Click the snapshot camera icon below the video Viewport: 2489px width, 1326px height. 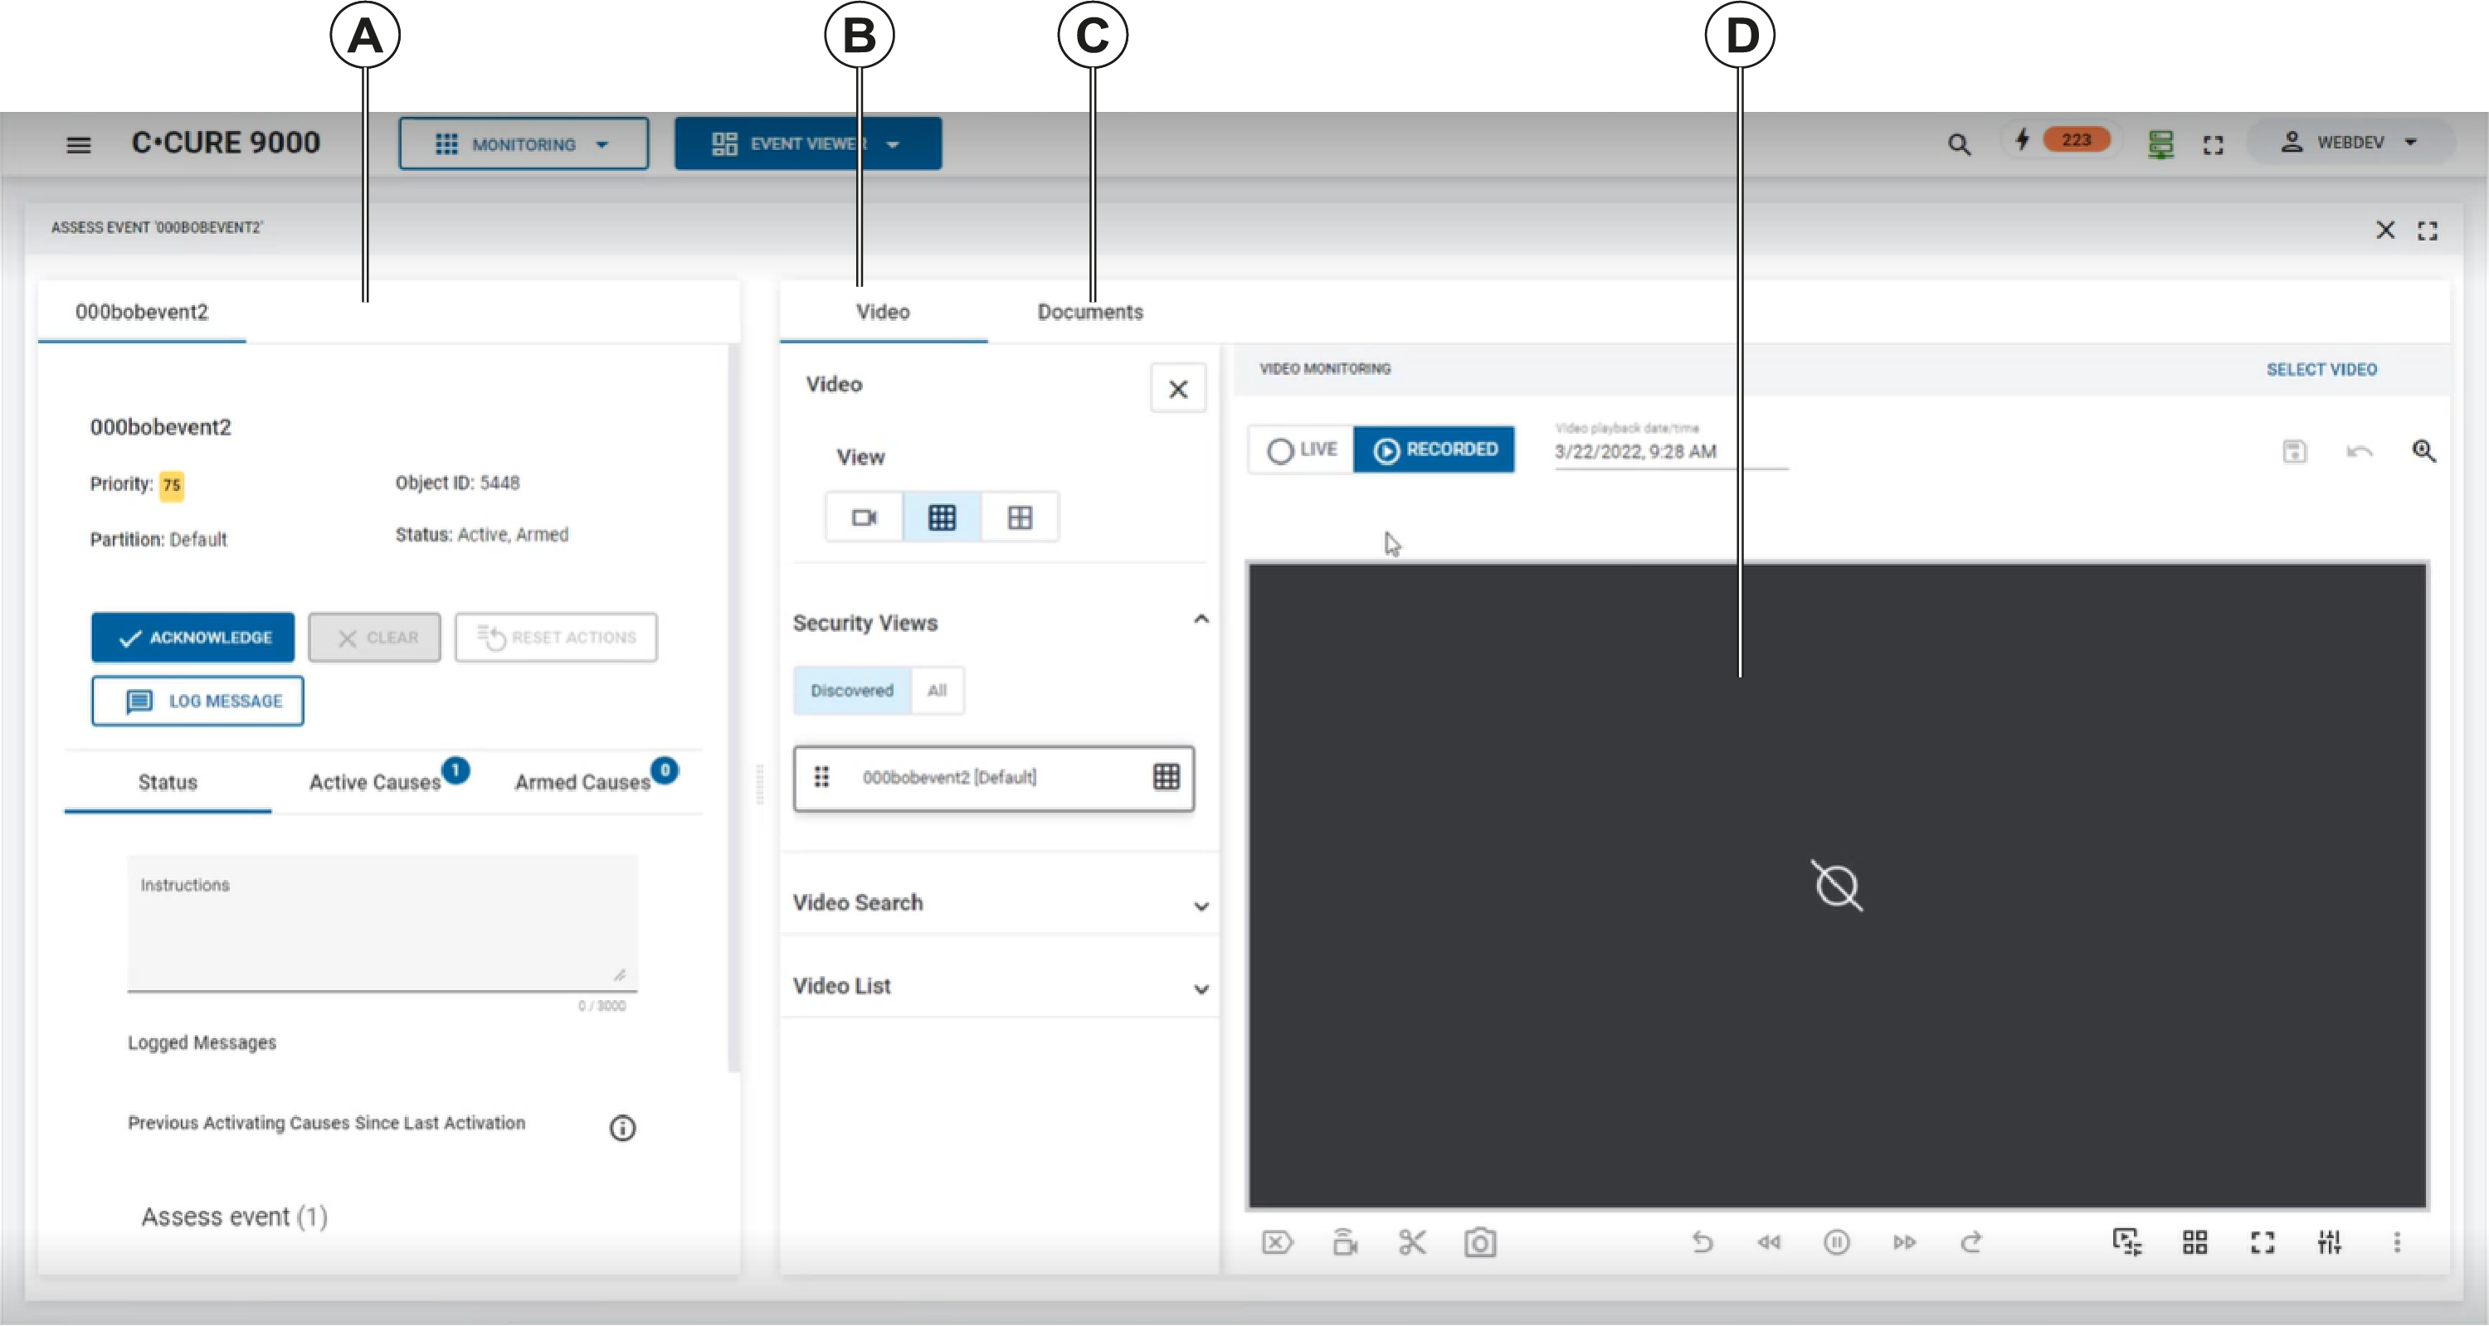point(1479,1242)
